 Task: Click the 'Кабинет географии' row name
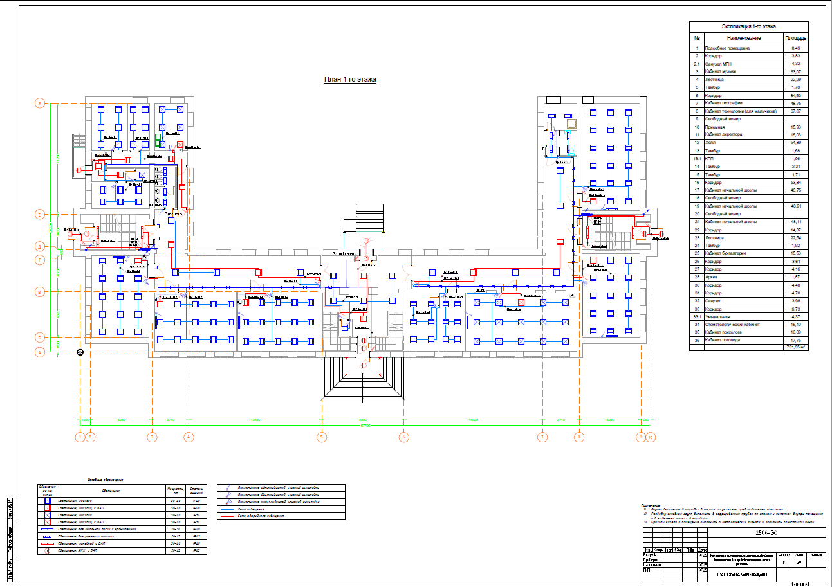coord(724,103)
